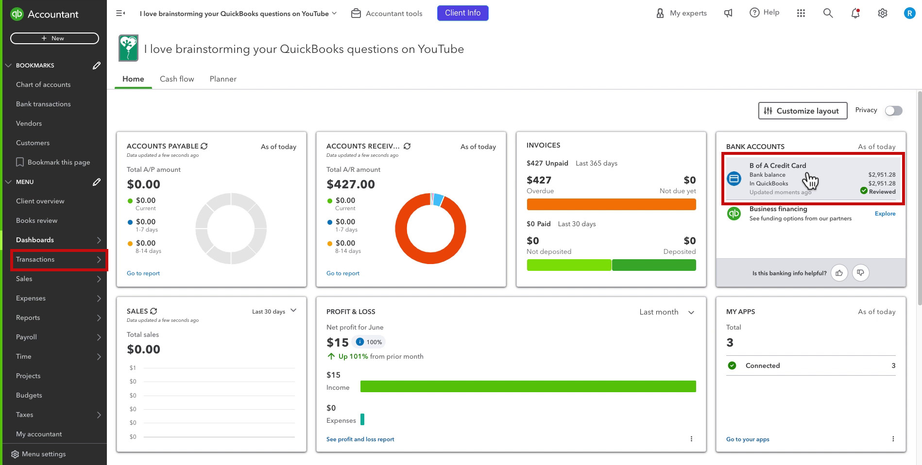Viewport: 922px width, 465px height.
Task: Click the search magnifier icon
Action: click(x=828, y=13)
